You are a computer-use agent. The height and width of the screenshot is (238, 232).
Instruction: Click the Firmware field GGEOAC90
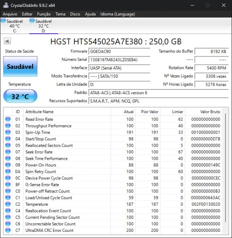(x=119, y=51)
